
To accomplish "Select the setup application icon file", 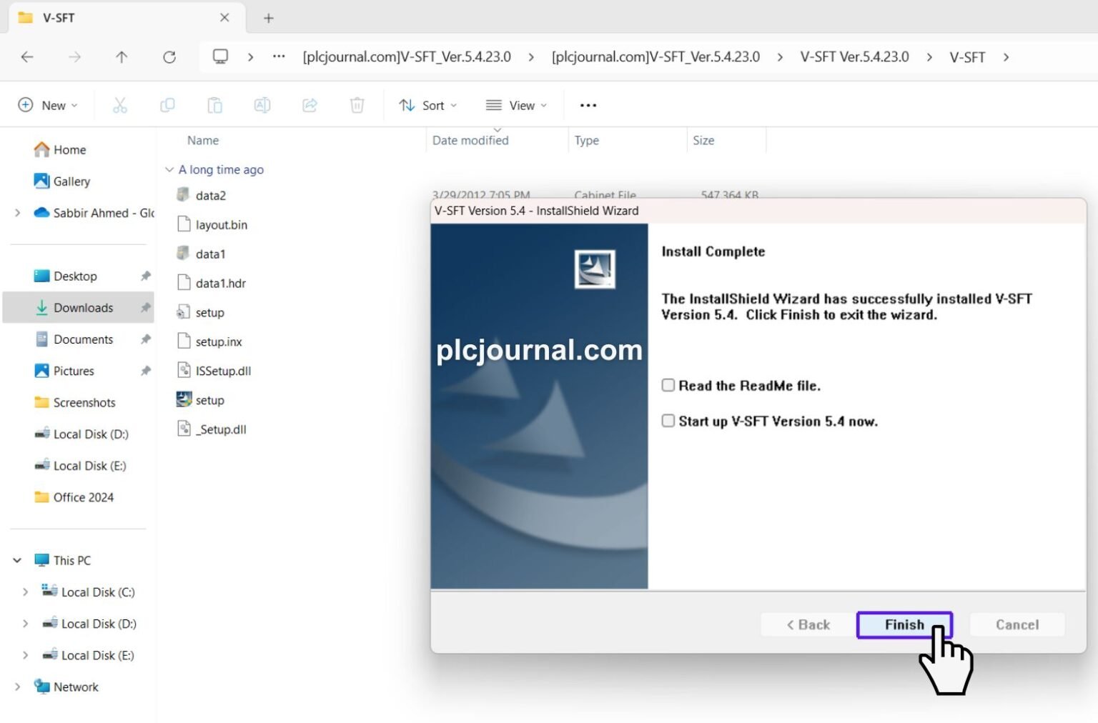I will (201, 400).
